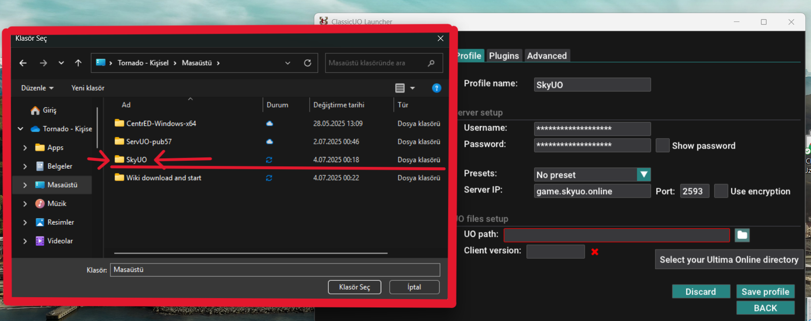The image size is (811, 321).
Task: Open the Düzenle menu
Action: pyautogui.click(x=37, y=88)
